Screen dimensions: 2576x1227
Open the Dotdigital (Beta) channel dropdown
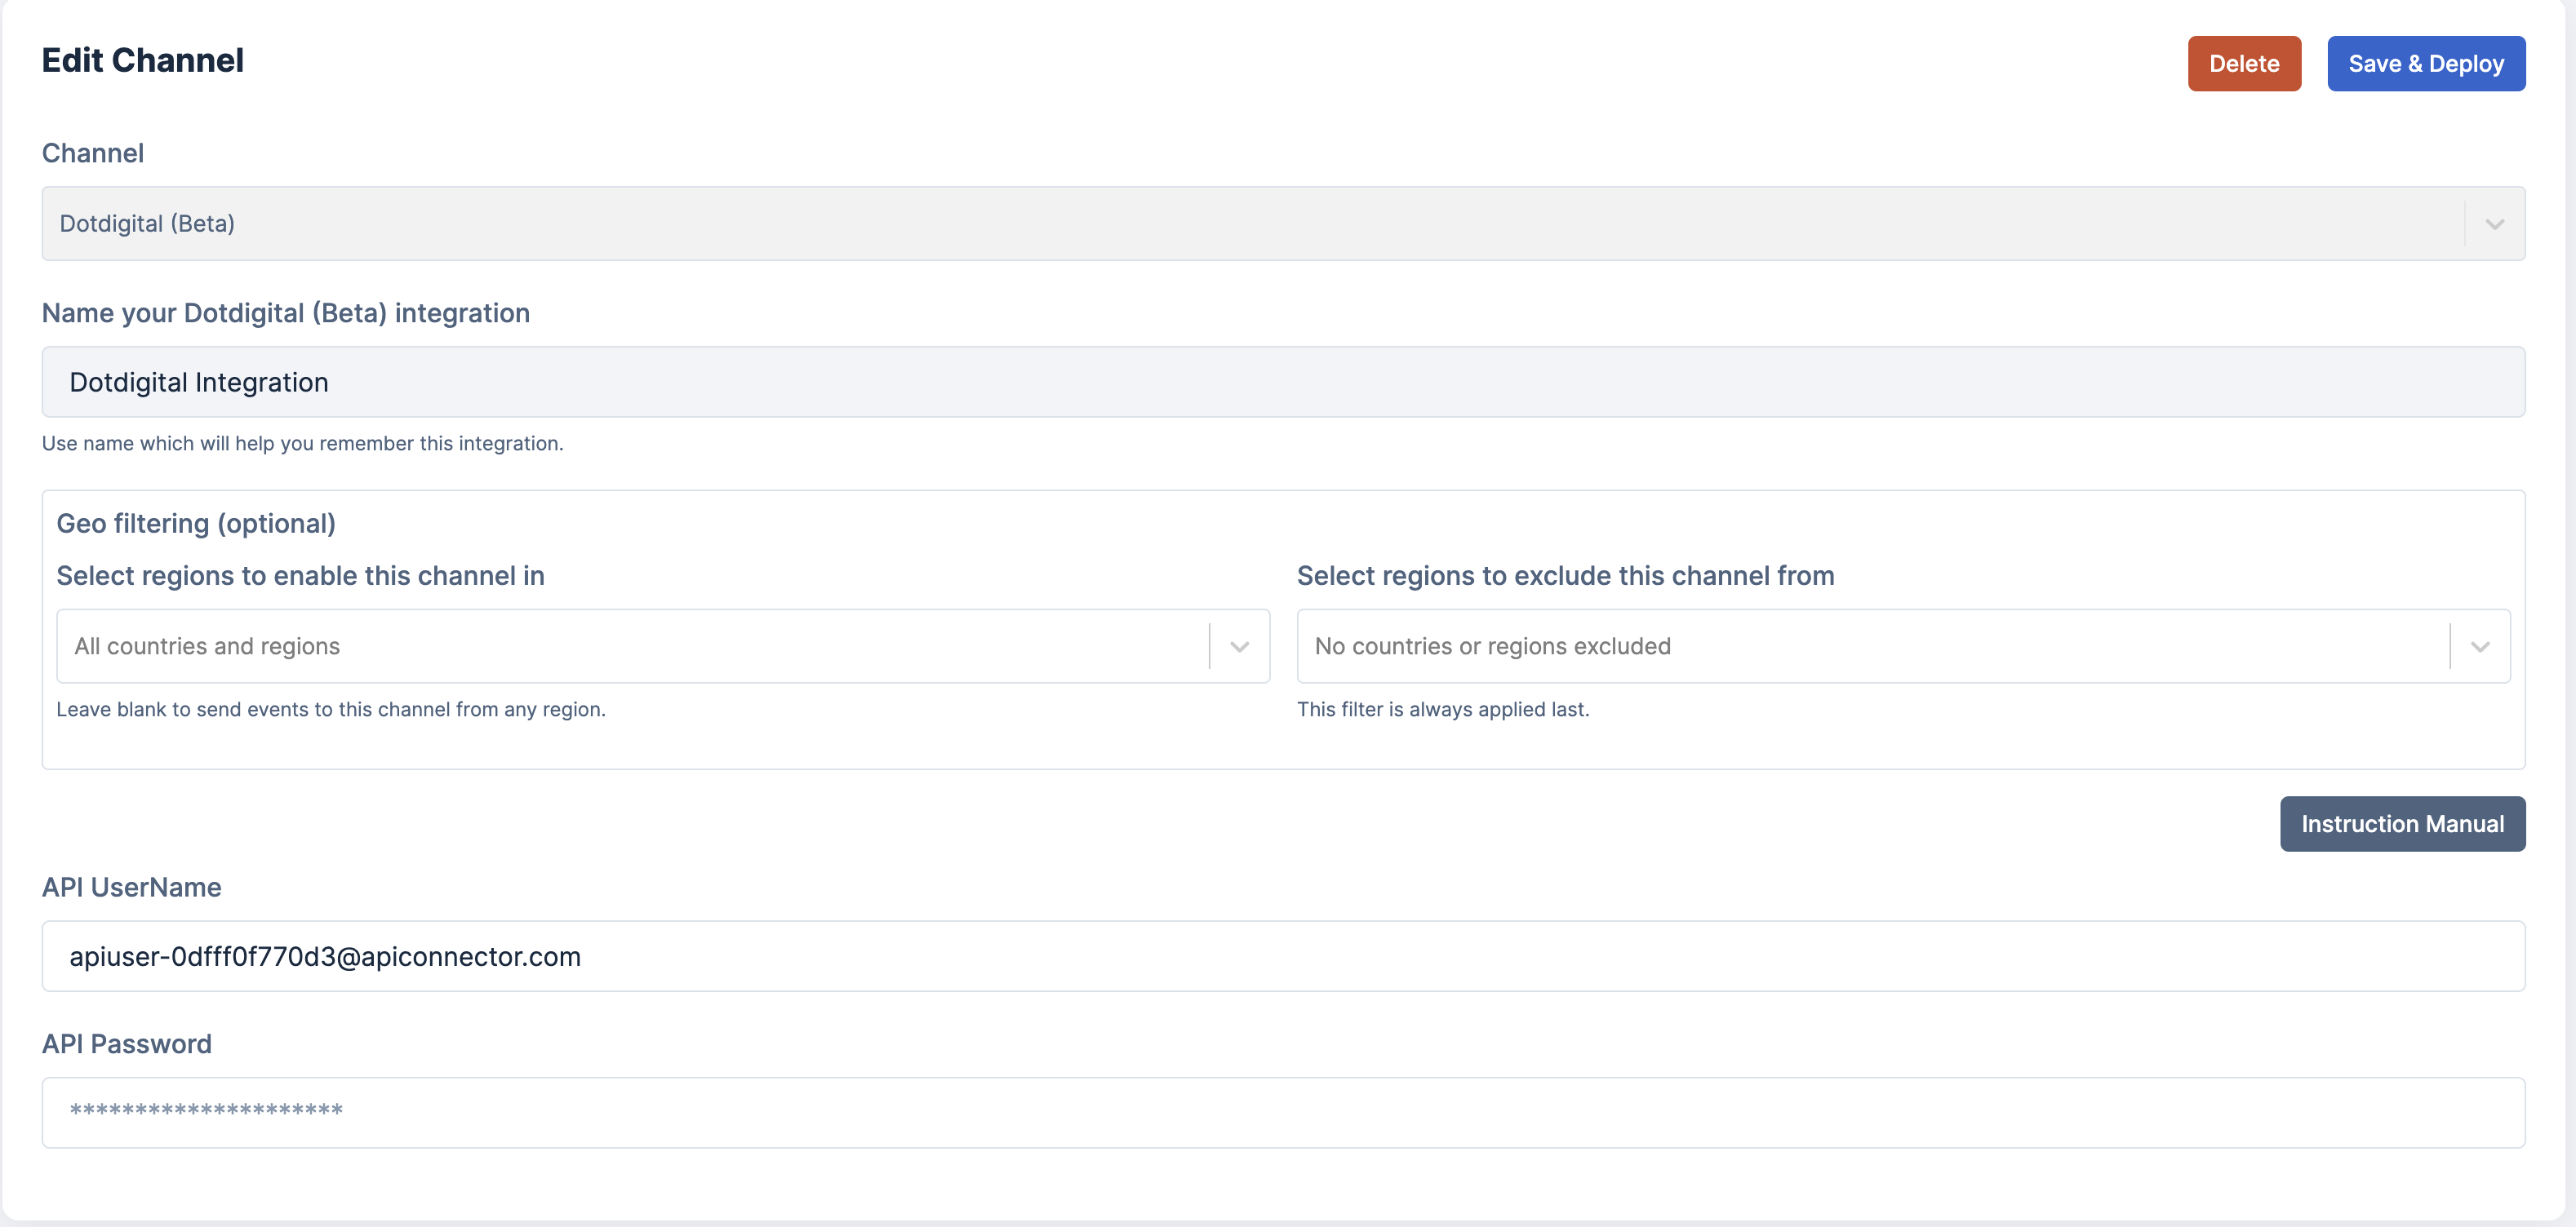1250,224
